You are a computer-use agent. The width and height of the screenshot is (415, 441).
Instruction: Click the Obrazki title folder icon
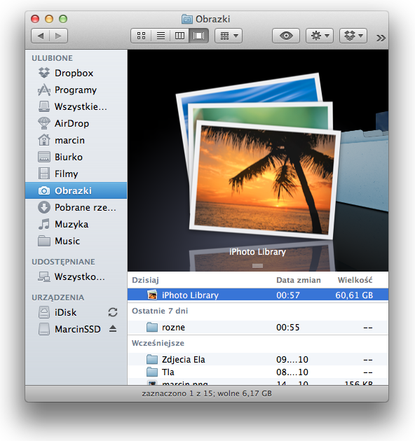pos(186,19)
